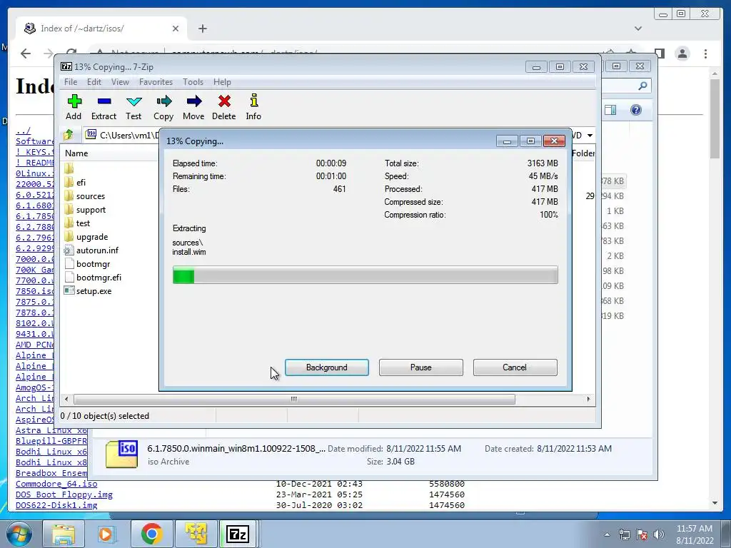The image size is (731, 548).
Task: Click the Info toolbar icon
Action: coord(253,107)
